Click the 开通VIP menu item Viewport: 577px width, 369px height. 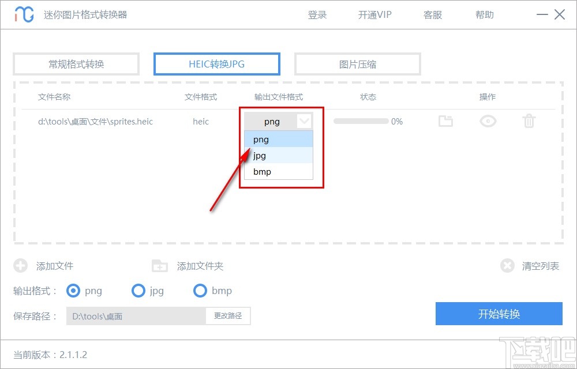374,14
